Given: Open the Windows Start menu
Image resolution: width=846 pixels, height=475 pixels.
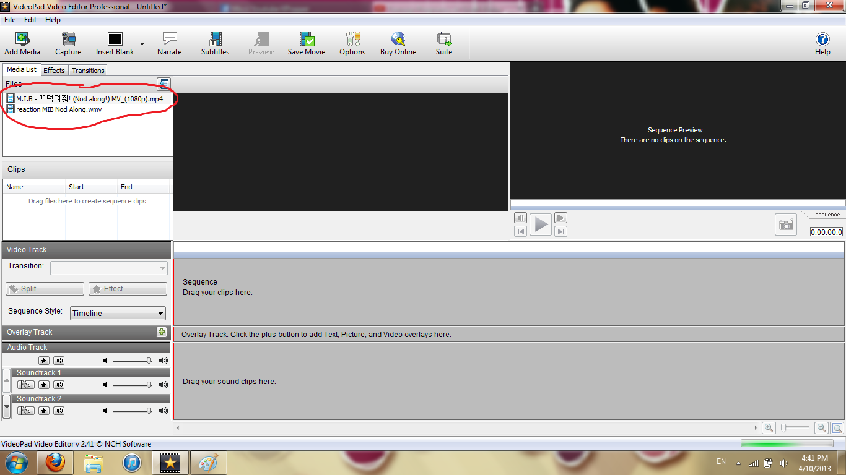Looking at the screenshot, I should point(15,463).
